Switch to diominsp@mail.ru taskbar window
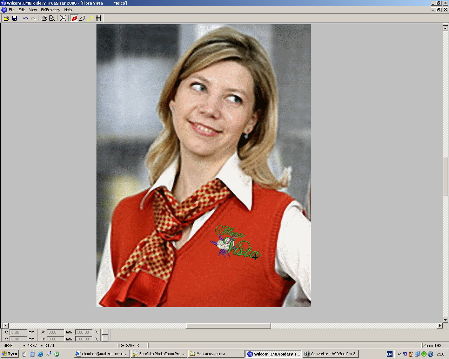The image size is (449, 359). tap(102, 354)
